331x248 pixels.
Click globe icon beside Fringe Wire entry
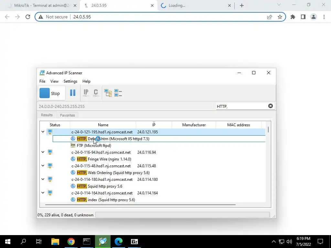[73, 159]
